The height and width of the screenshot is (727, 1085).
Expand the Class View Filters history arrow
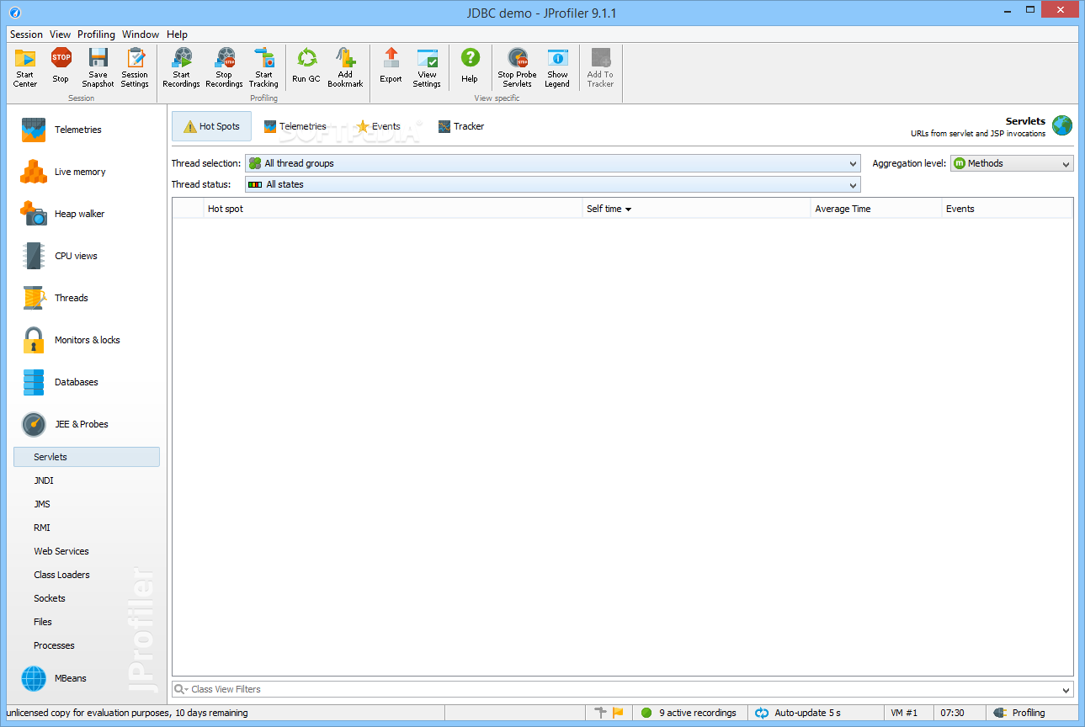1066,690
